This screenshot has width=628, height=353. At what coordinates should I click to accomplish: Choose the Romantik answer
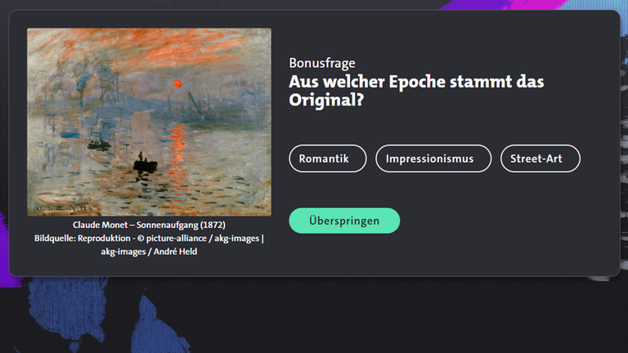pyautogui.click(x=328, y=159)
